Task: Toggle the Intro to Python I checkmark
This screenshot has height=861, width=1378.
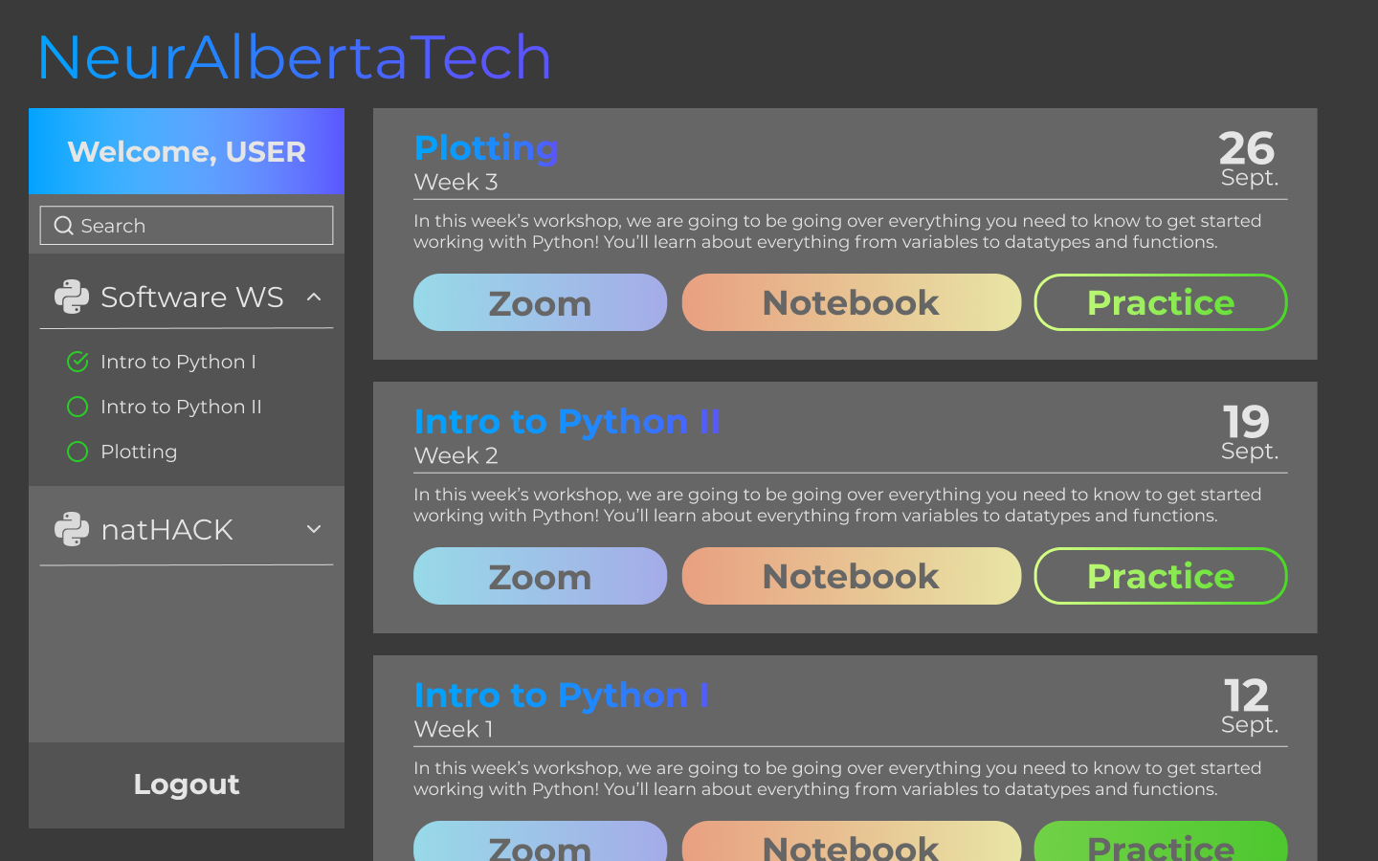Action: click(78, 362)
